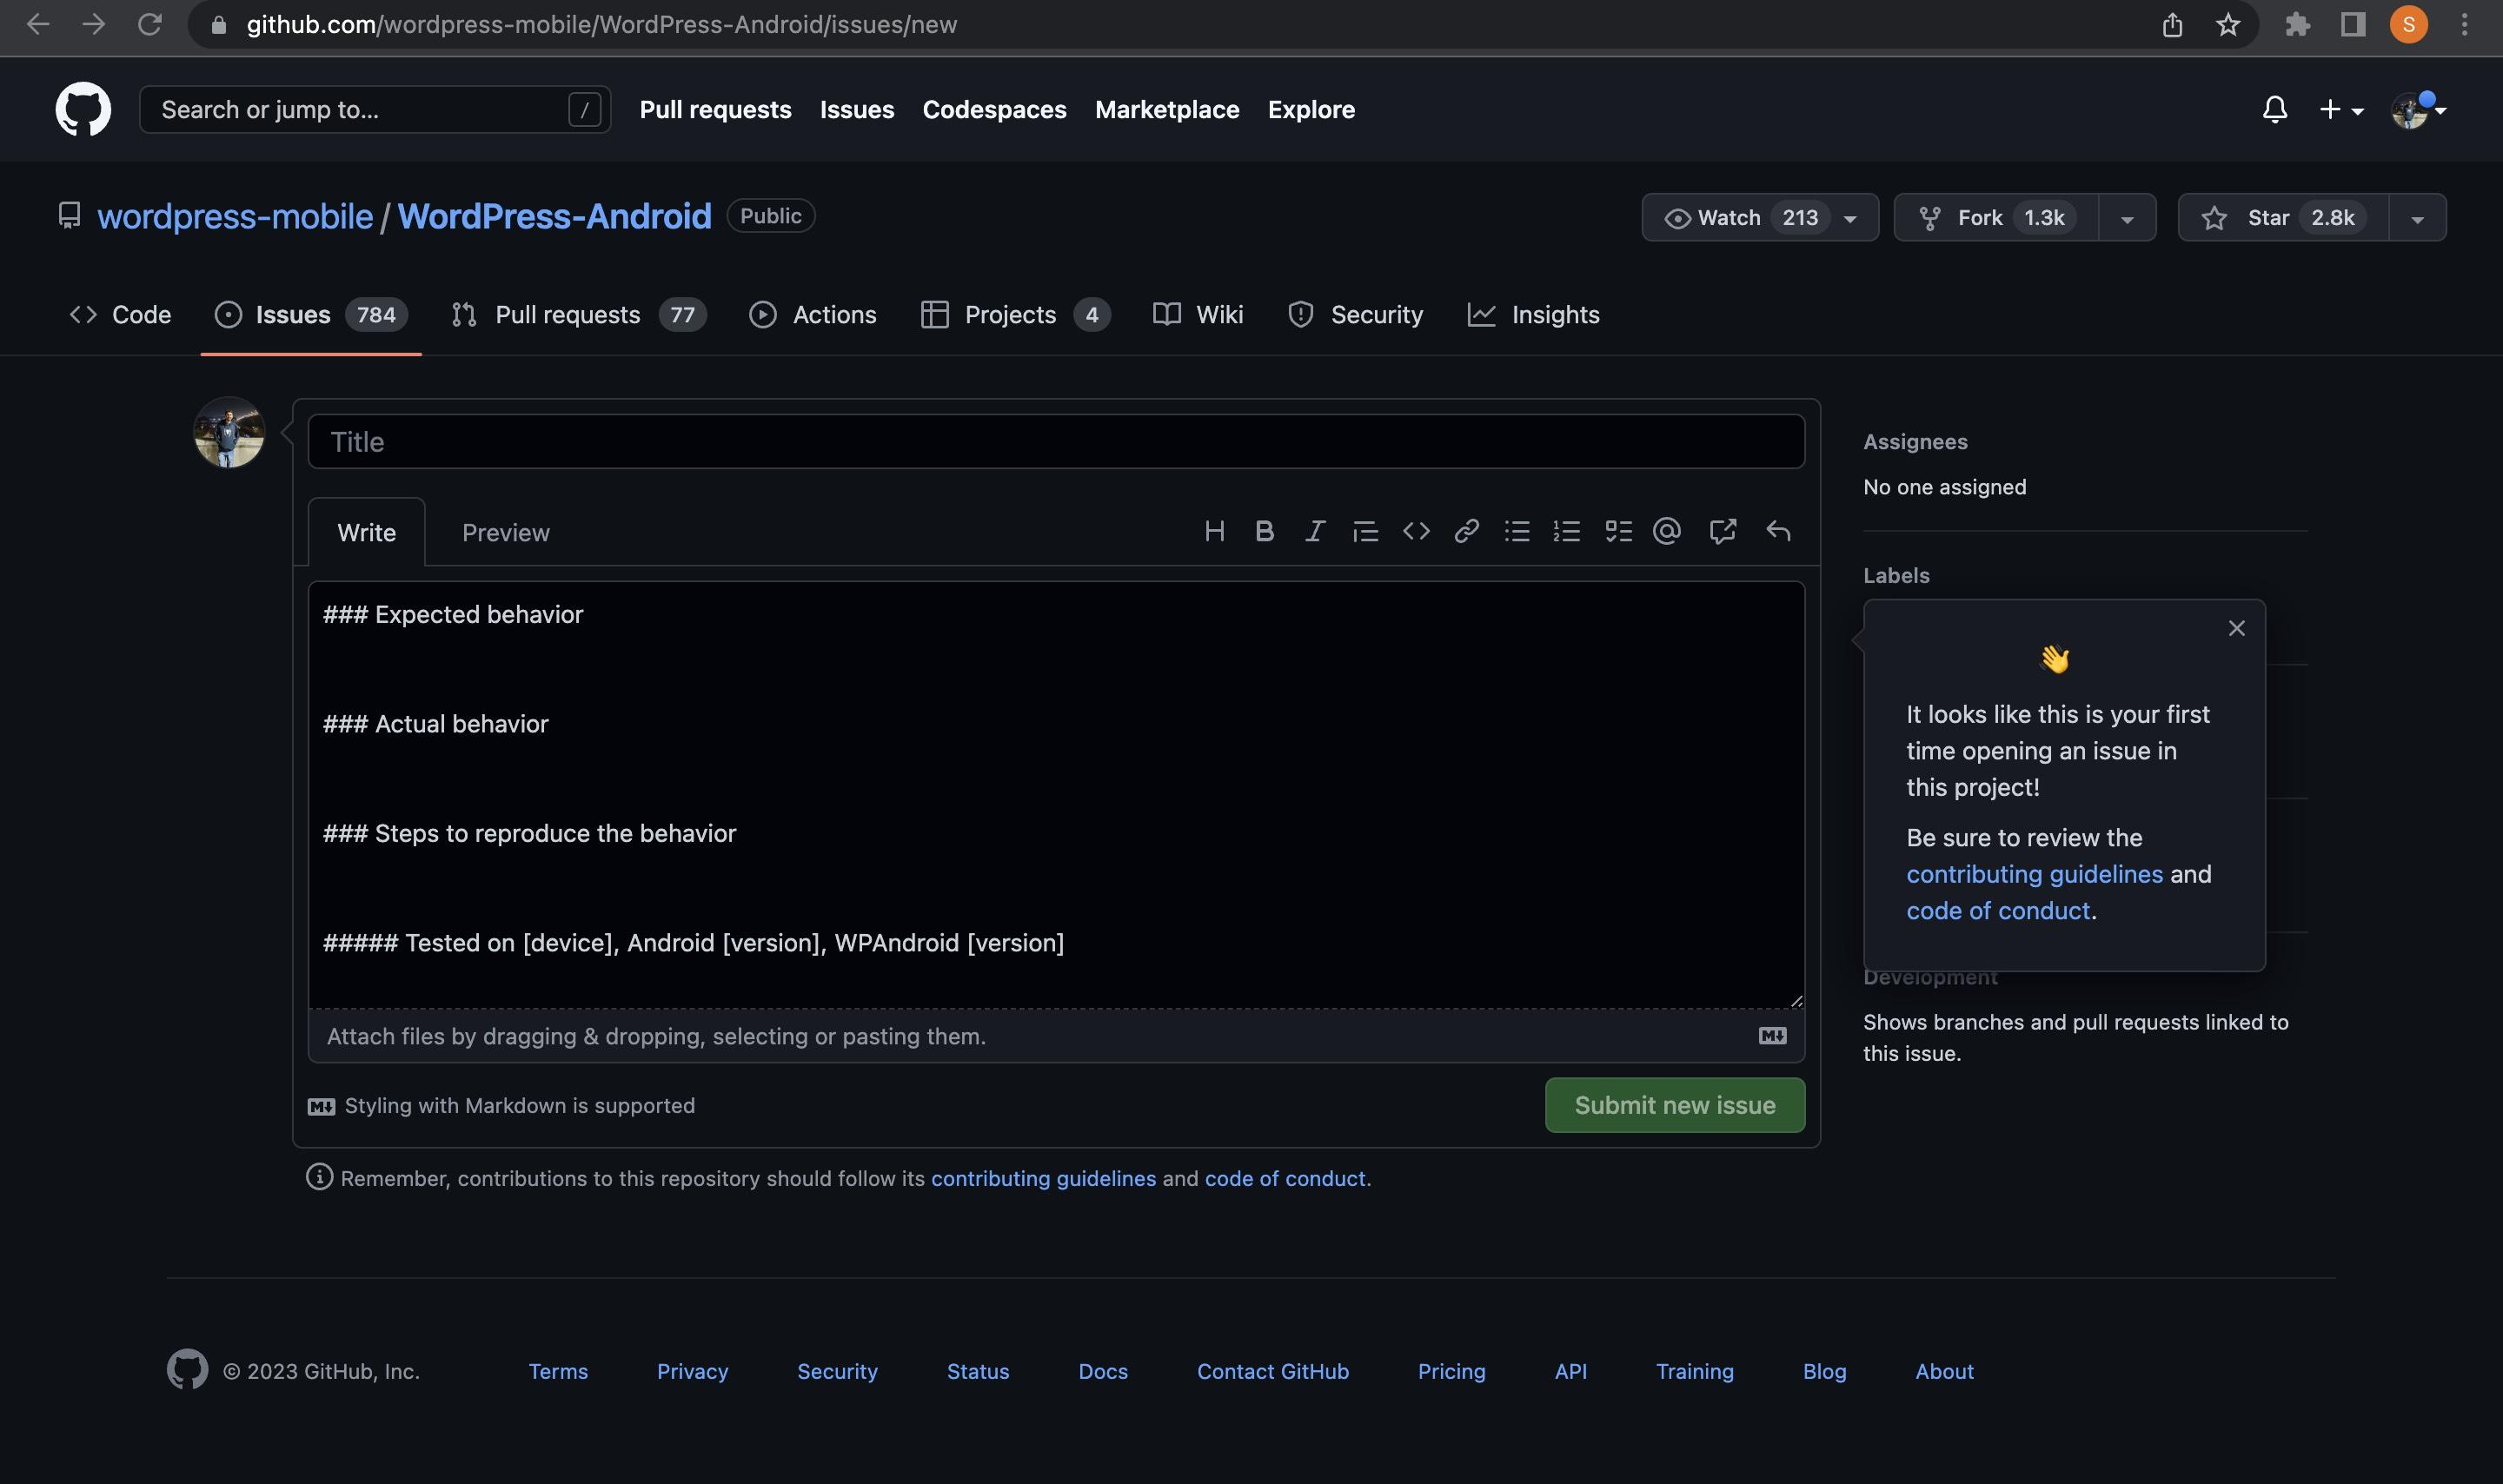Screen dimensions: 2503x1484
Task: Open the notifications bell
Action: 2274,109
